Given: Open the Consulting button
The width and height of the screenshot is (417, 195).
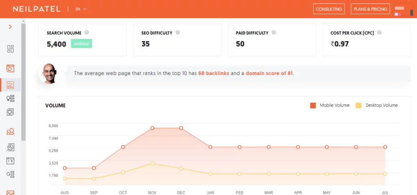Looking at the screenshot, I should 329,9.
